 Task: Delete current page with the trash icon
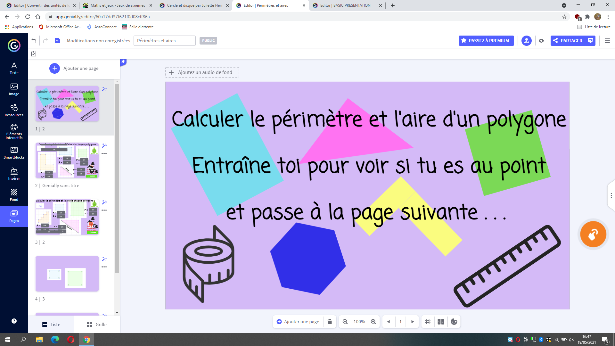(x=330, y=322)
